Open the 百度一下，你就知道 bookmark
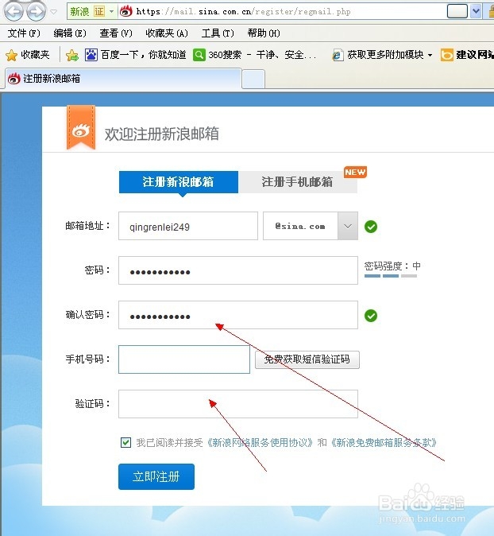The image size is (494, 536). click(x=136, y=55)
